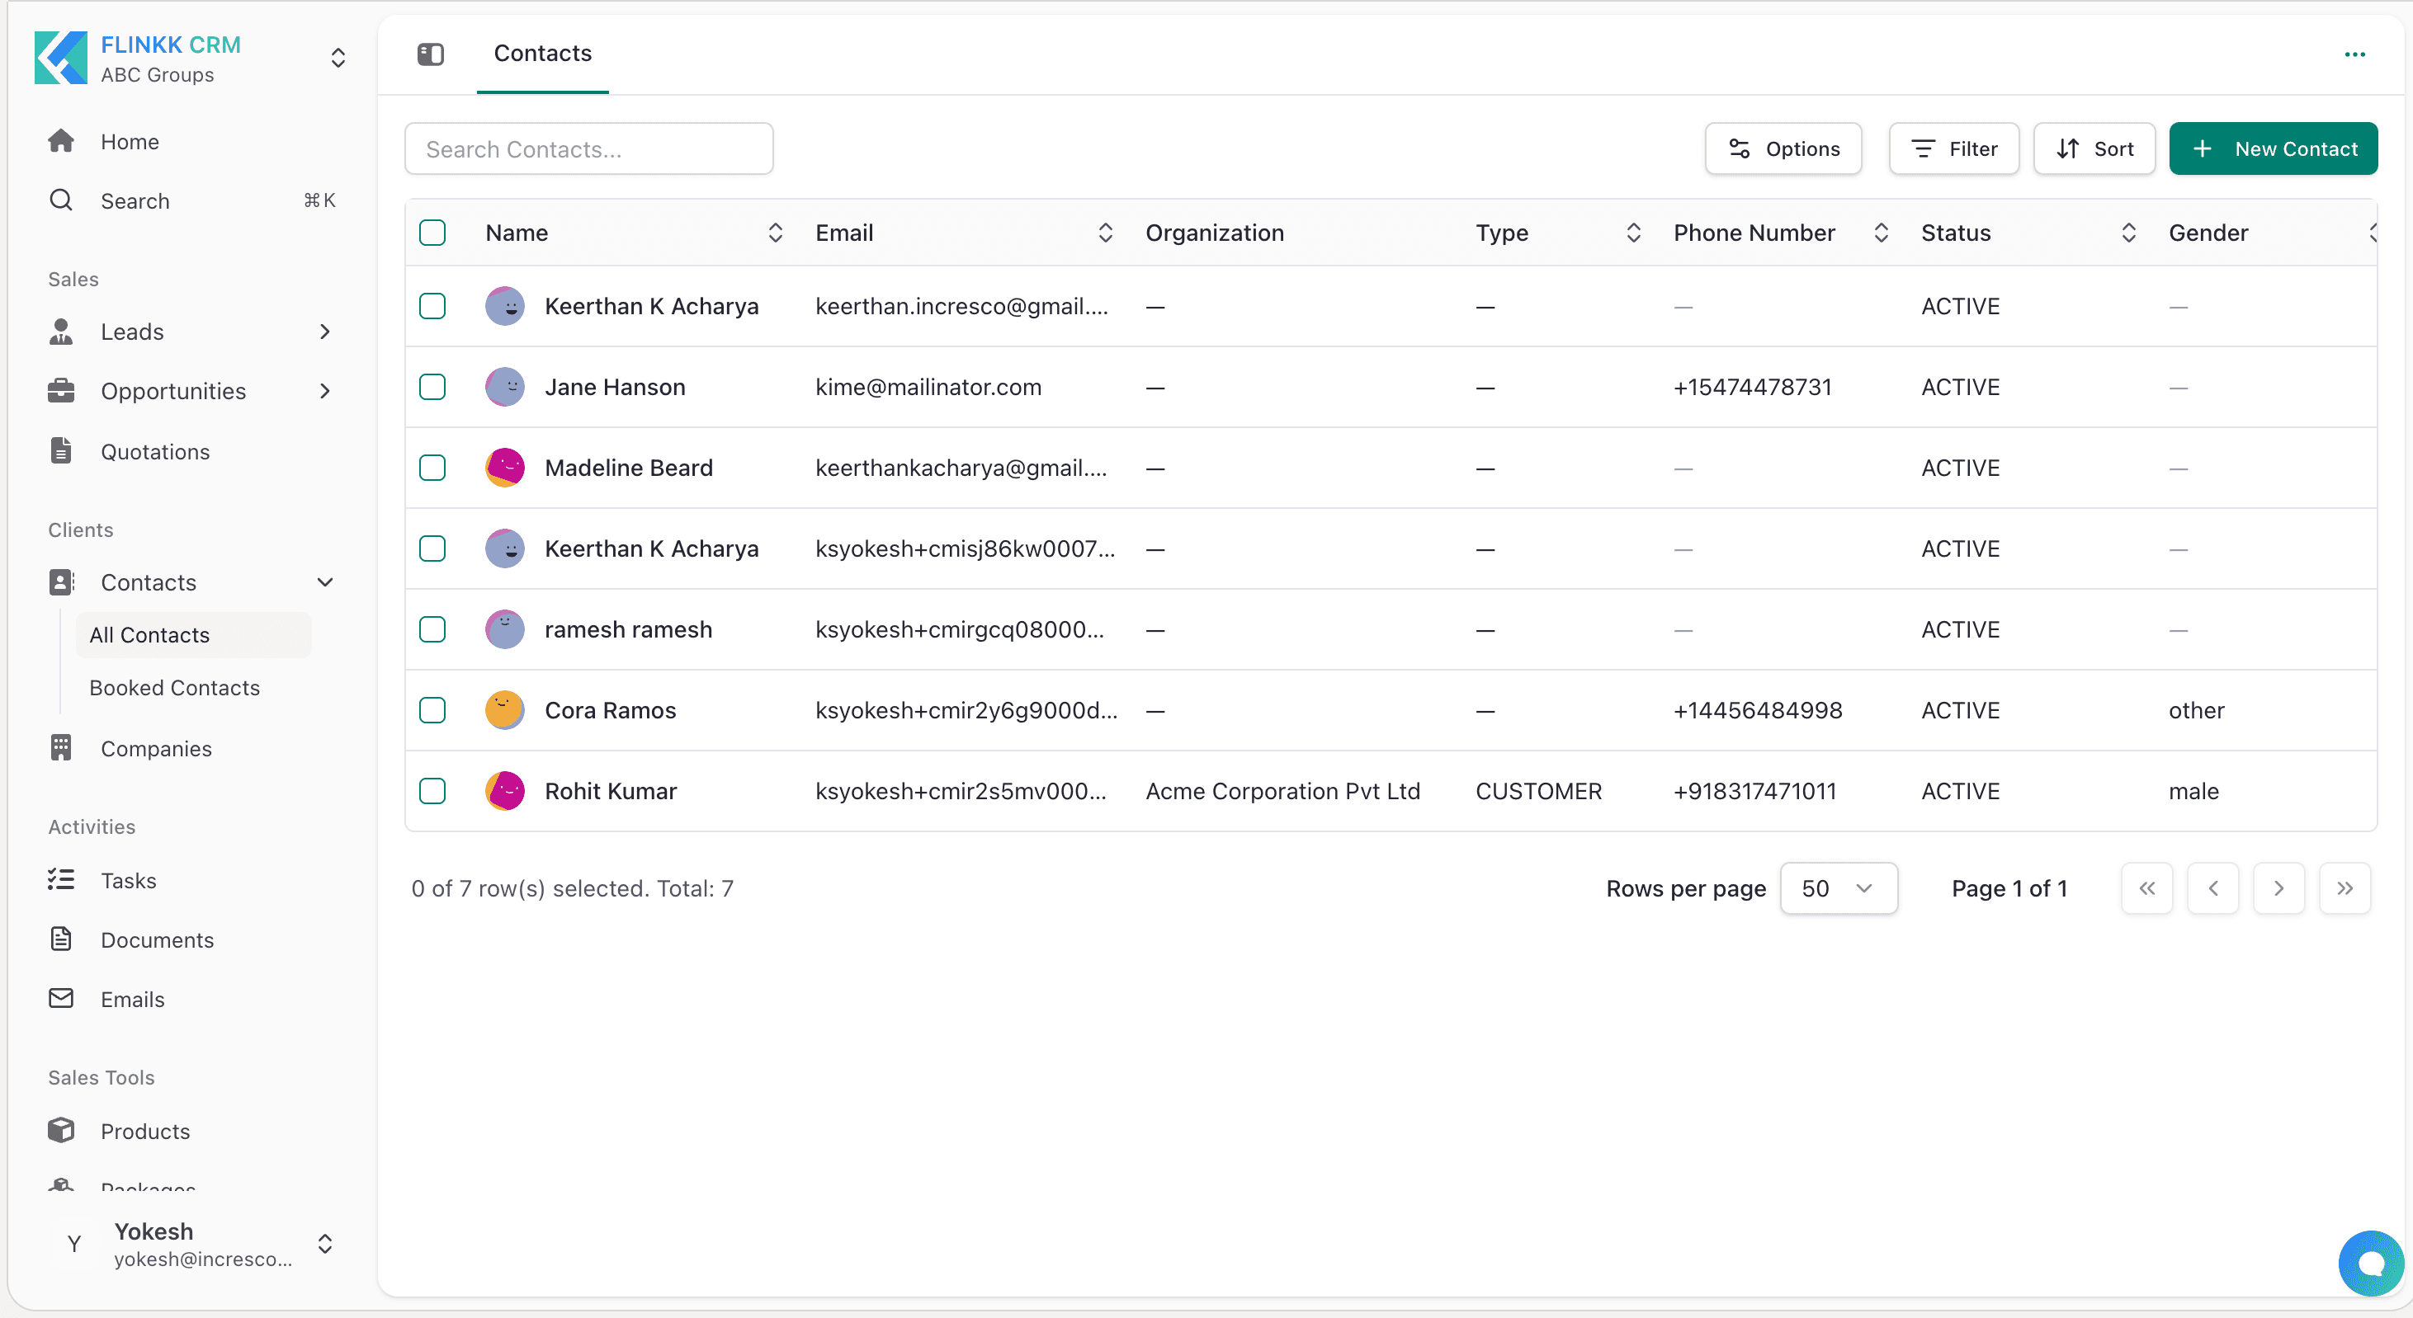The image size is (2413, 1318).
Task: Sort by Status column arrows
Action: pyautogui.click(x=2128, y=232)
